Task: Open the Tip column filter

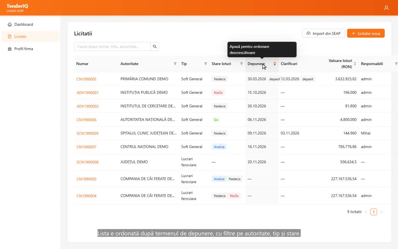Action: point(206,64)
